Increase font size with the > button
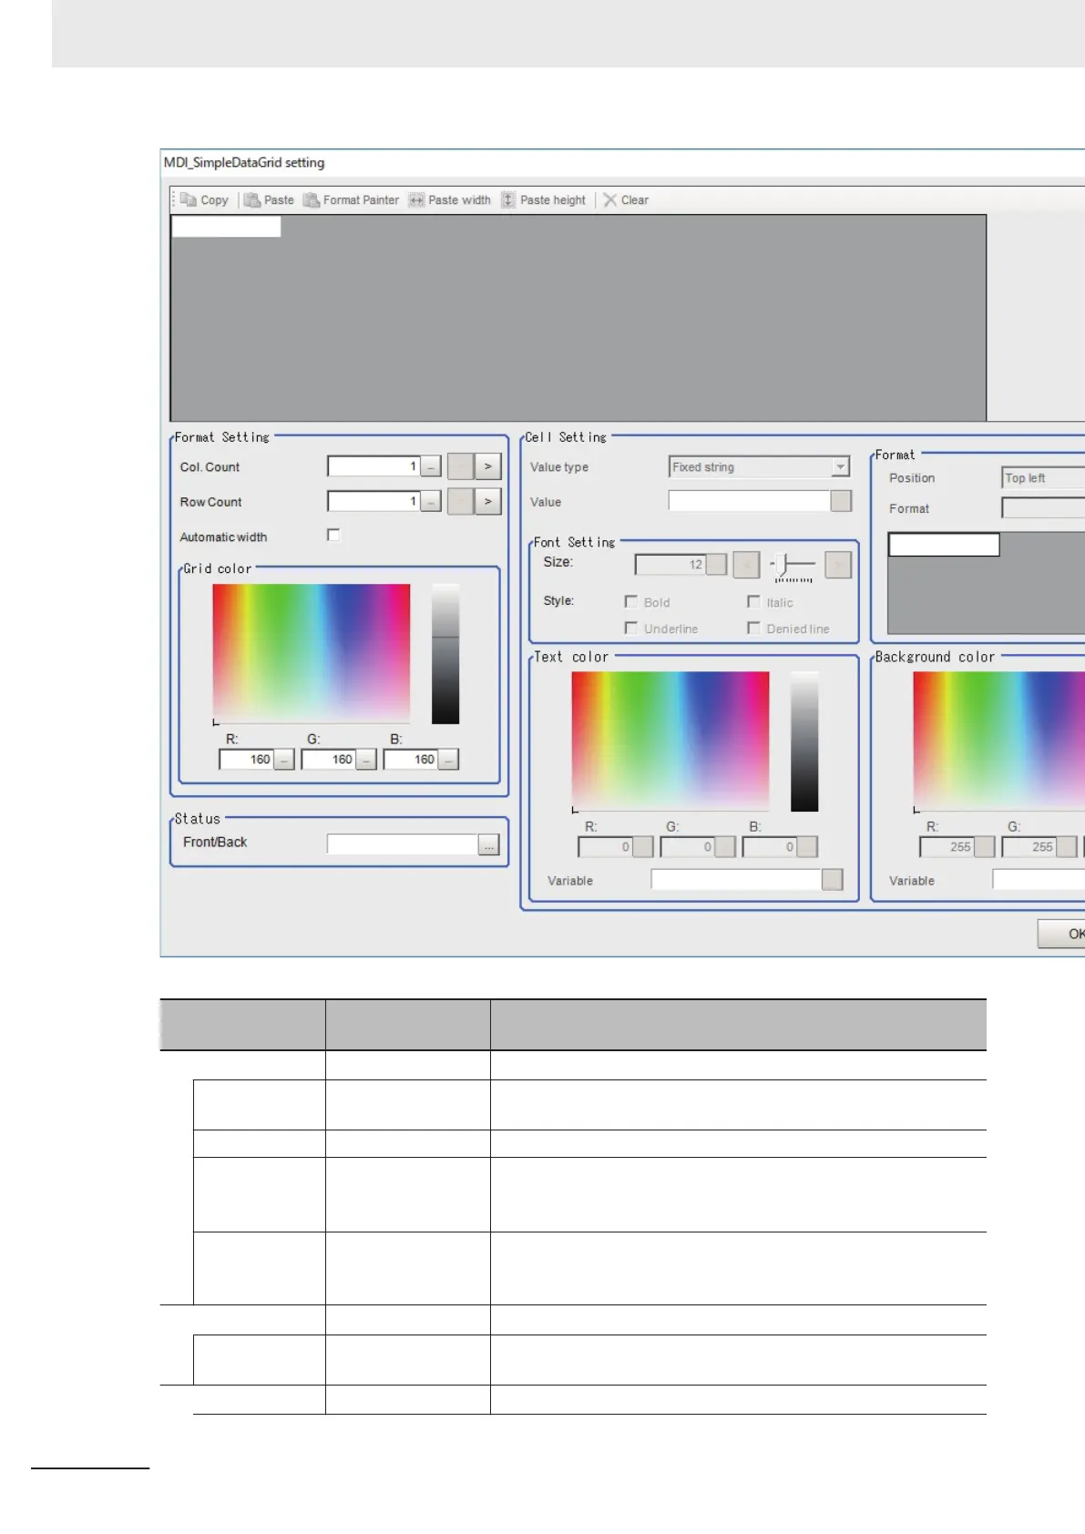Screen dimensions: 1085x1534 (838, 565)
